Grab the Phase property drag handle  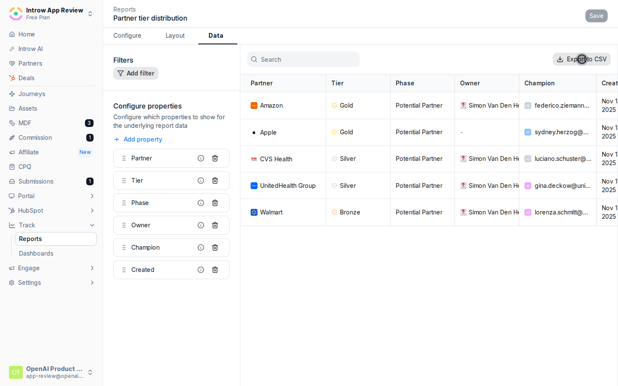(x=124, y=203)
